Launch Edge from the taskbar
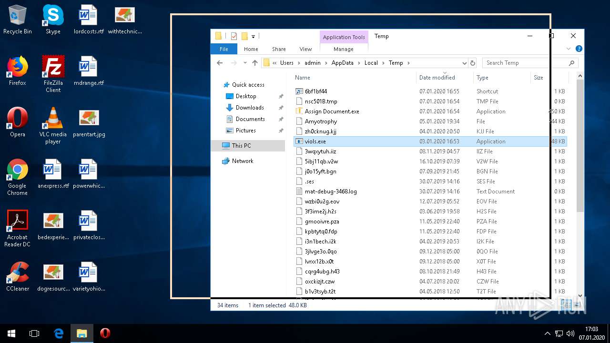This screenshot has height=343, width=610. pos(59,333)
